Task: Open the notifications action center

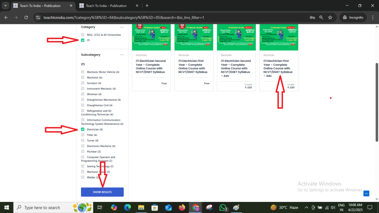Action: [370, 207]
